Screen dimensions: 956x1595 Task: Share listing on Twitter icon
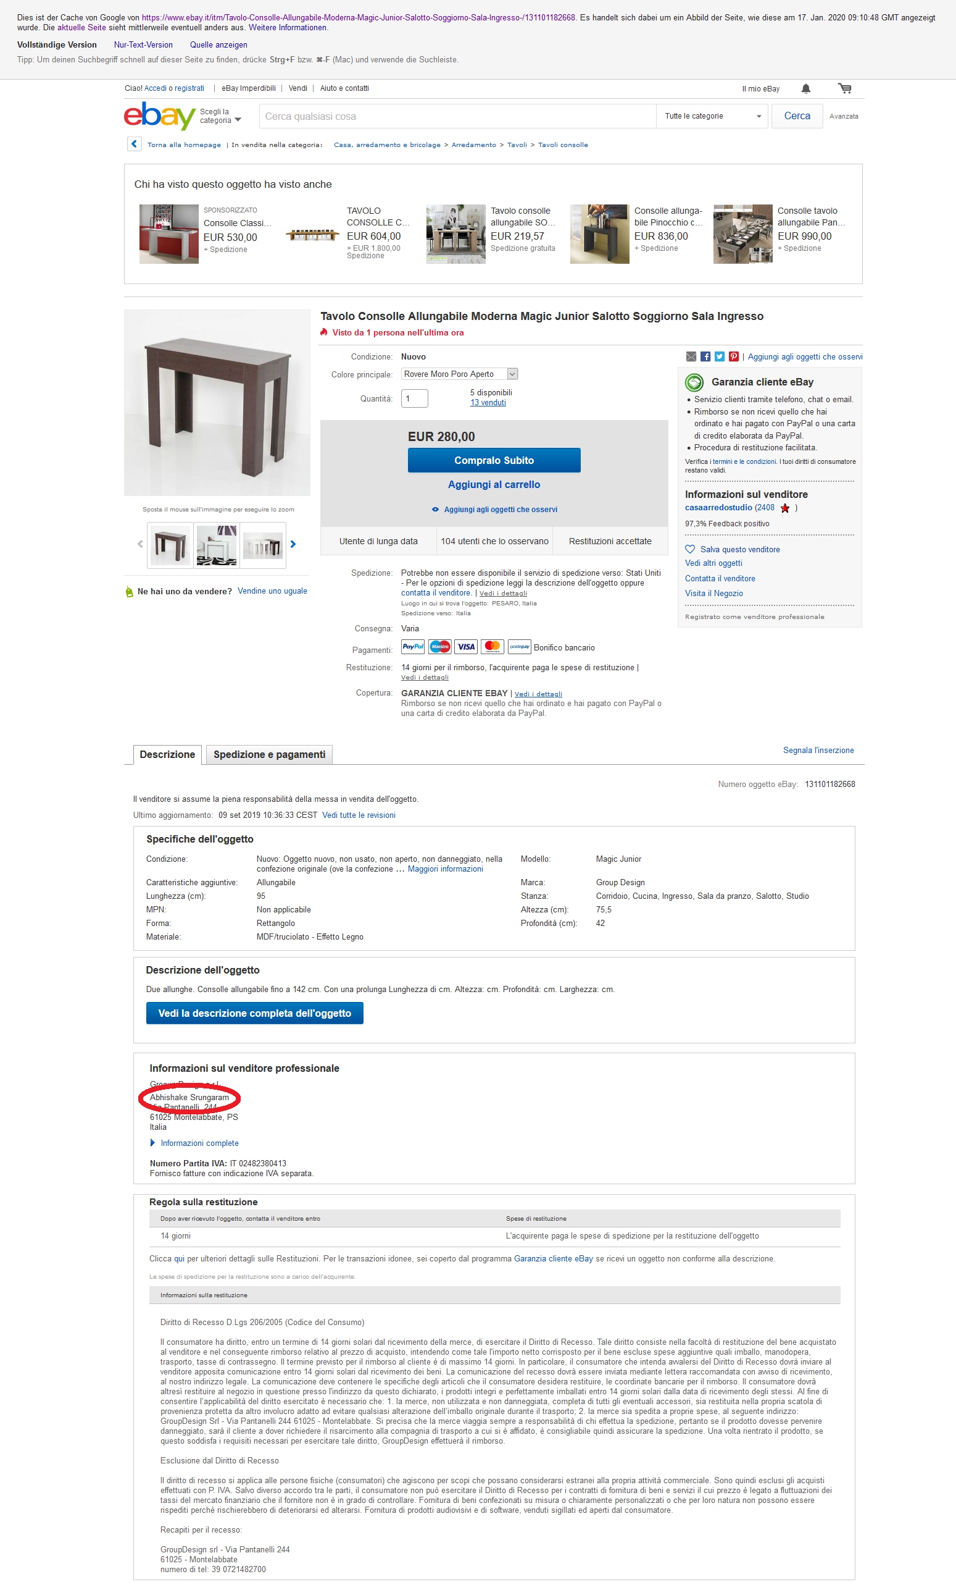point(720,356)
